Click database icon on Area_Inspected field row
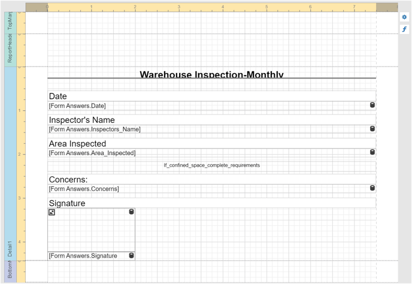Screen dimensions: 412x284 tap(372, 152)
